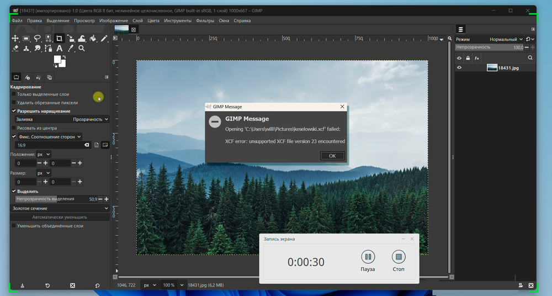552x296 pixels.
Task: Reset tool options to defaults icon
Action: [x=98, y=286]
